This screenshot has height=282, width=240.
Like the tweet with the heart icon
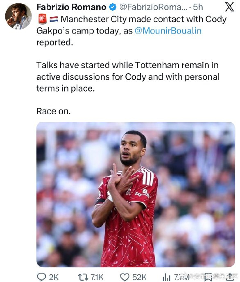coord(125,277)
